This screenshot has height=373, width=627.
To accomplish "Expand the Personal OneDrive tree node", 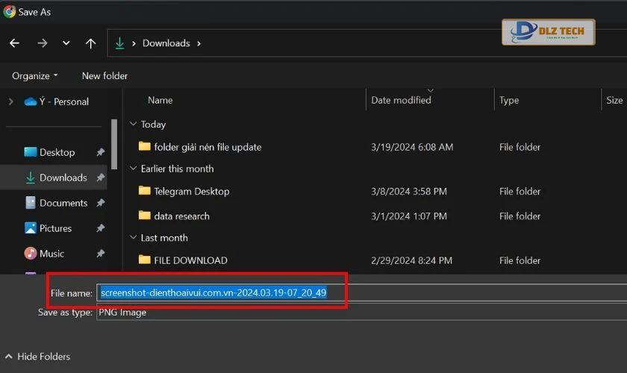I will pyautogui.click(x=10, y=101).
